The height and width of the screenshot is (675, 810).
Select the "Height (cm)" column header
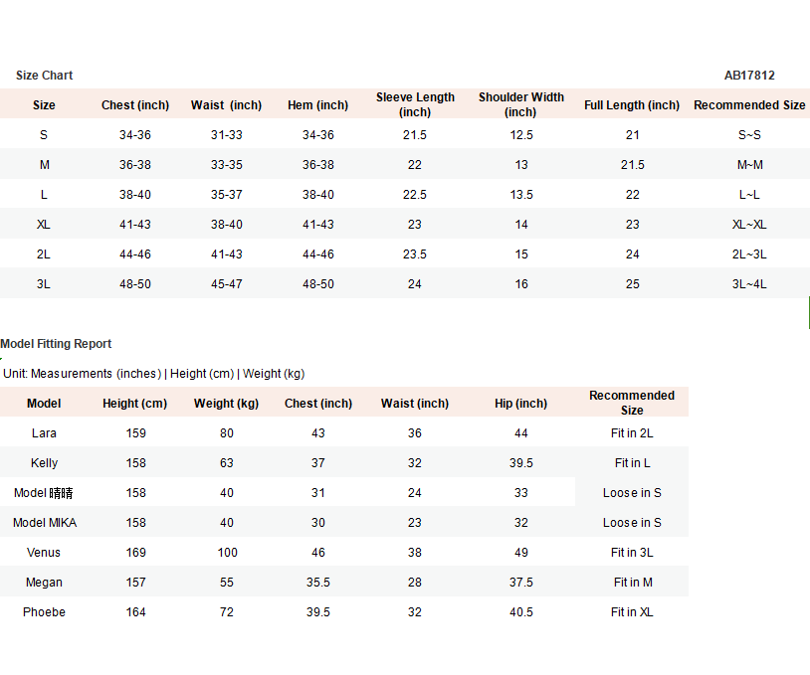pyautogui.click(x=134, y=404)
